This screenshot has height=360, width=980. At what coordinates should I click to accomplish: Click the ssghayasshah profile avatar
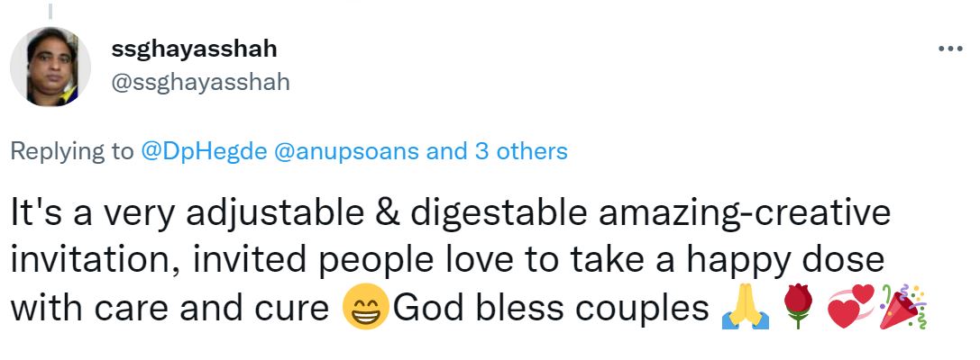50,67
